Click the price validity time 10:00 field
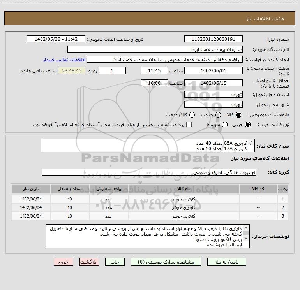 [154, 83]
